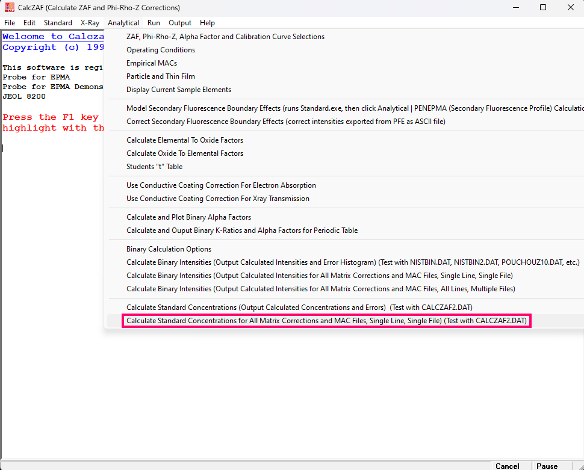Select Particle and Thin Film option

[161, 76]
